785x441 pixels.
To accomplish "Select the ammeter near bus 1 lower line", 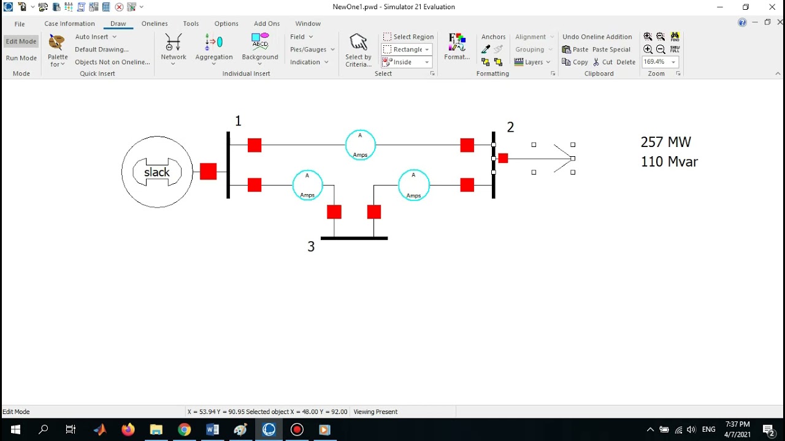I will (307, 185).
